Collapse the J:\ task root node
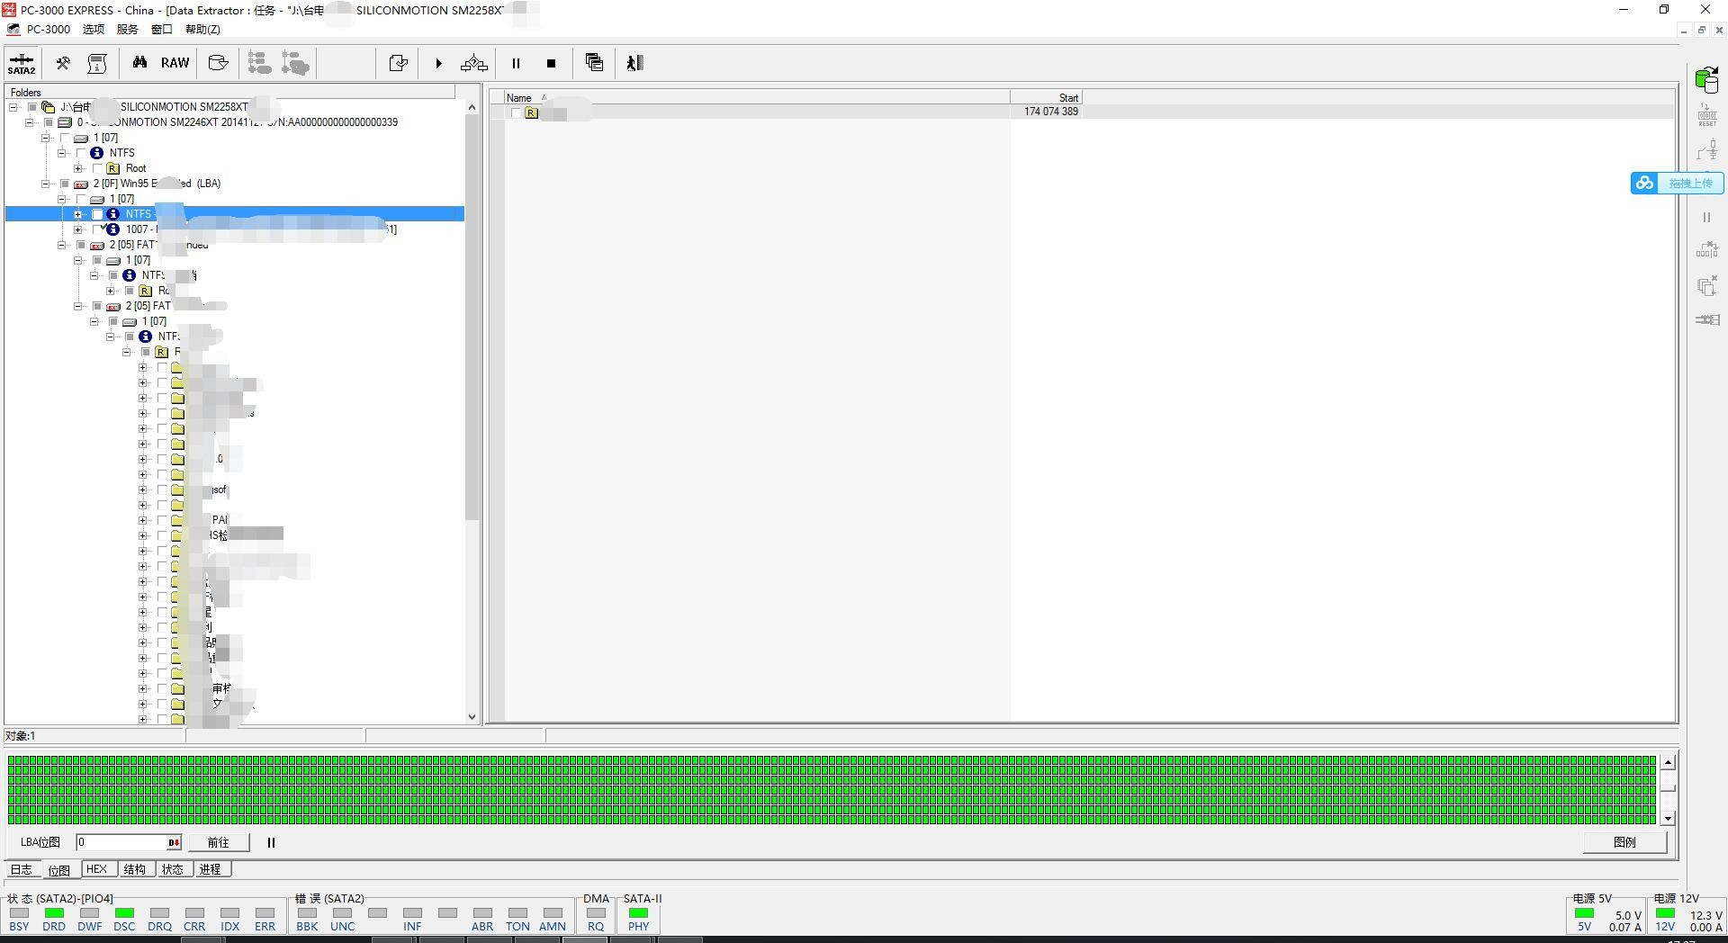1728x943 pixels. click(13, 107)
